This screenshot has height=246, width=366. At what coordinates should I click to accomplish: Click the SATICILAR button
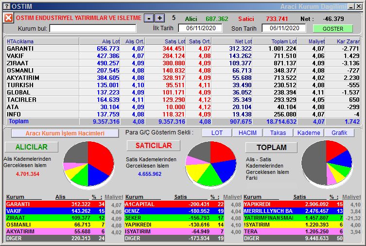tap(154, 146)
